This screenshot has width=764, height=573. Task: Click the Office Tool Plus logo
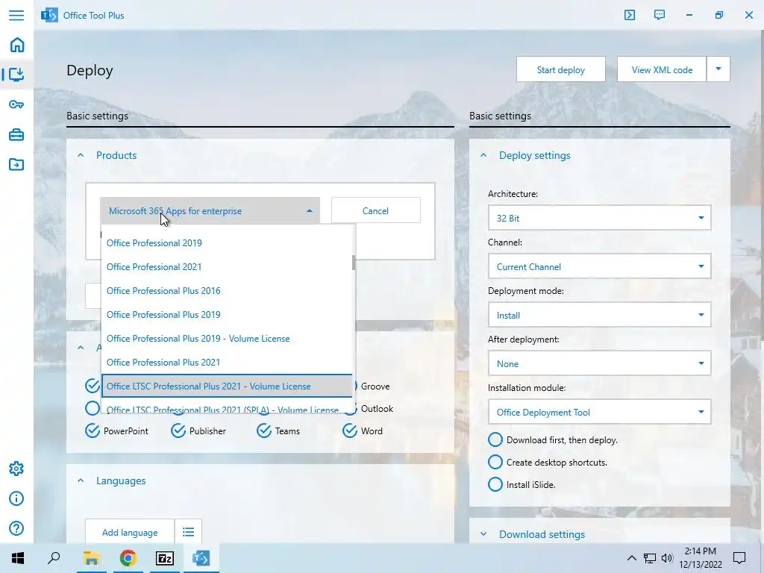(49, 15)
